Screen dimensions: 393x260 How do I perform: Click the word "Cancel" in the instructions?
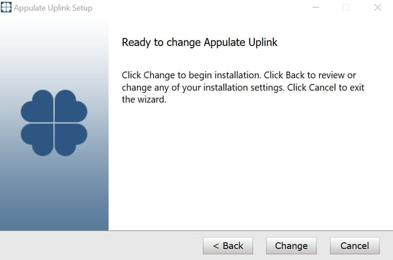[x=322, y=88]
